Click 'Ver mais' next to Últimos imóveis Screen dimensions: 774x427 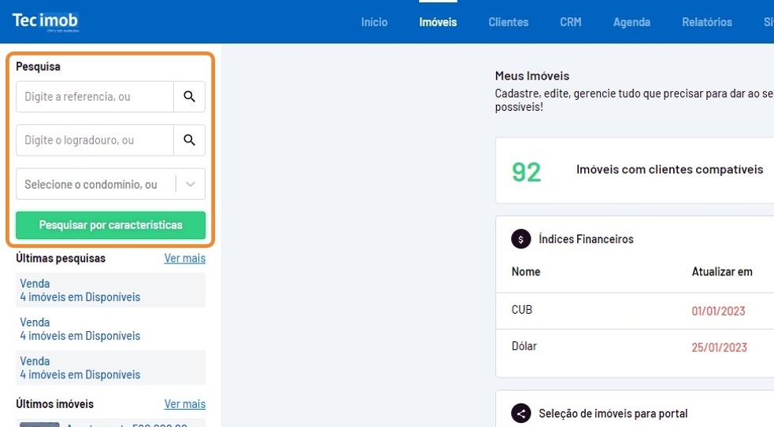click(x=184, y=403)
